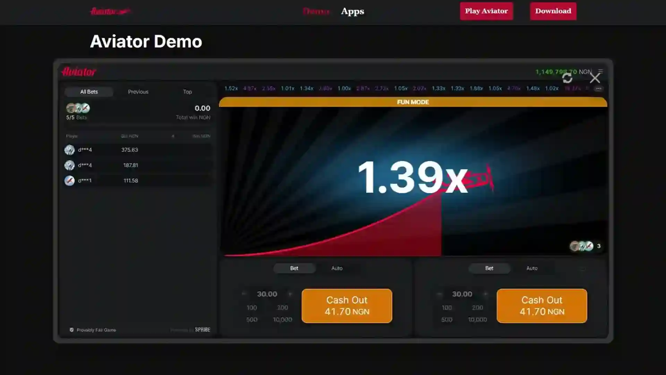The image size is (666, 375).
Task: Cash out 41.70 NGN on left panel
Action: click(x=347, y=306)
